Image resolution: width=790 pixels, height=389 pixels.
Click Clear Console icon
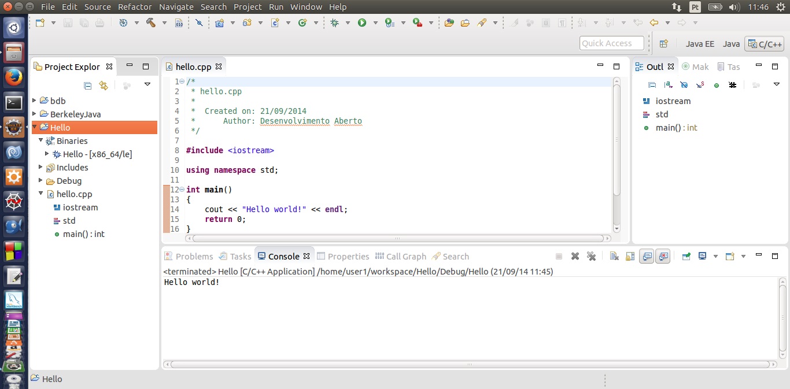point(614,257)
